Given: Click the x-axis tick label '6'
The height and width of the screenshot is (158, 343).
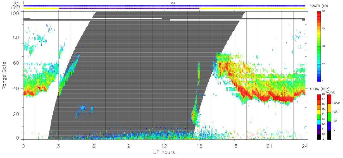Looking at the screenshot, I should (94, 146).
